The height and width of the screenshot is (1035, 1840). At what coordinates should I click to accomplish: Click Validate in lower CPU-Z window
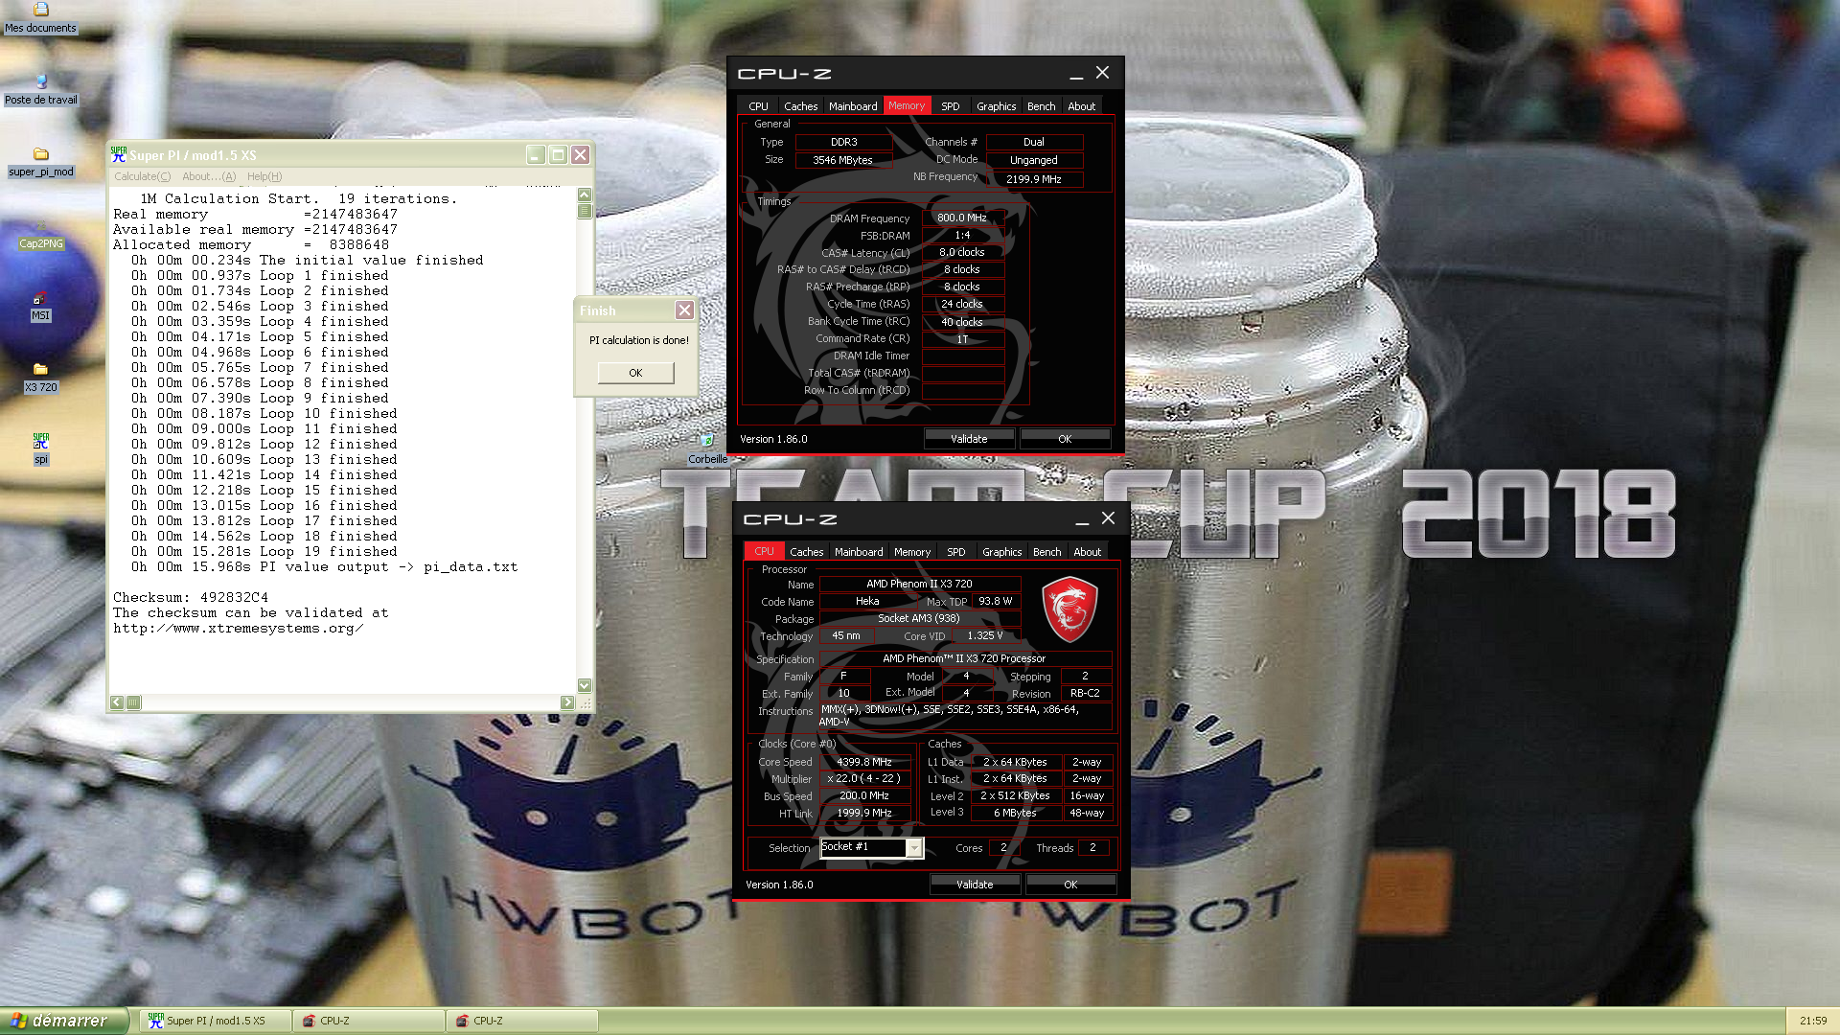[x=975, y=885]
